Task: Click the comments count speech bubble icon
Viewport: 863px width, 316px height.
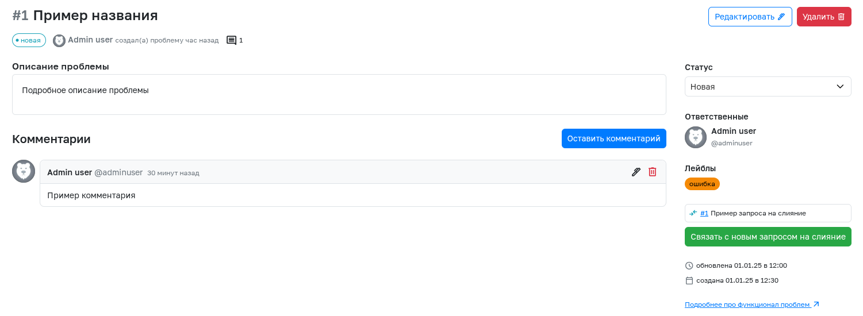Action: [232, 40]
